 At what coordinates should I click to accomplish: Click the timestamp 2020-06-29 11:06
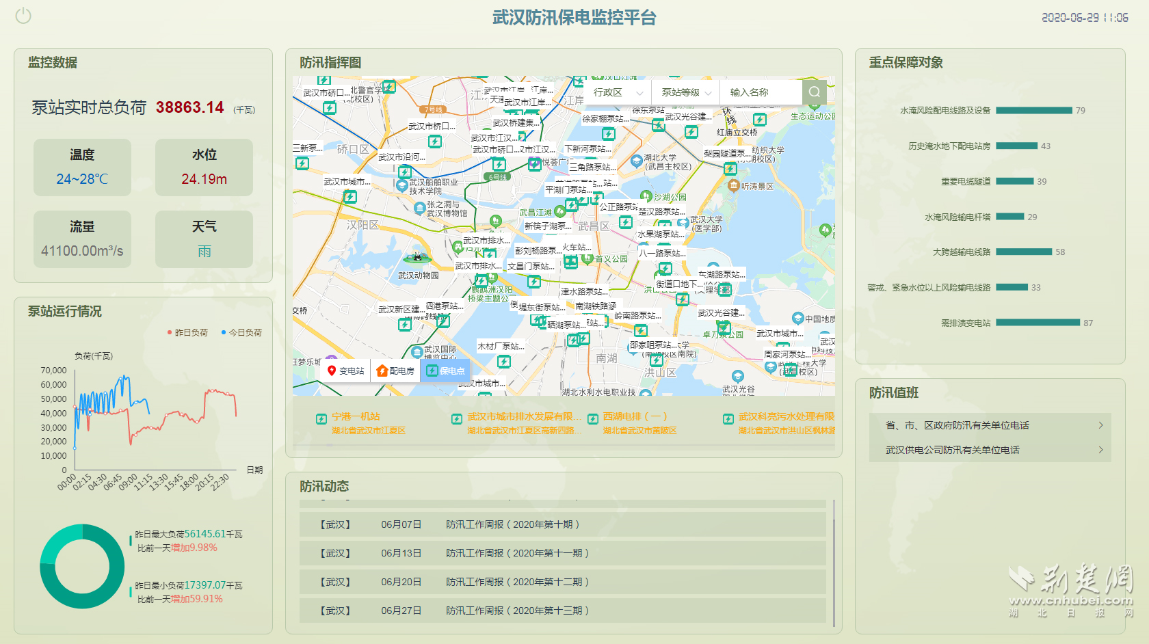coord(1085,18)
